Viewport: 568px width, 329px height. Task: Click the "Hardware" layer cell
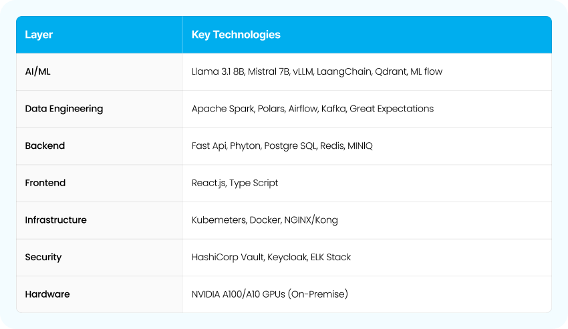(x=47, y=294)
